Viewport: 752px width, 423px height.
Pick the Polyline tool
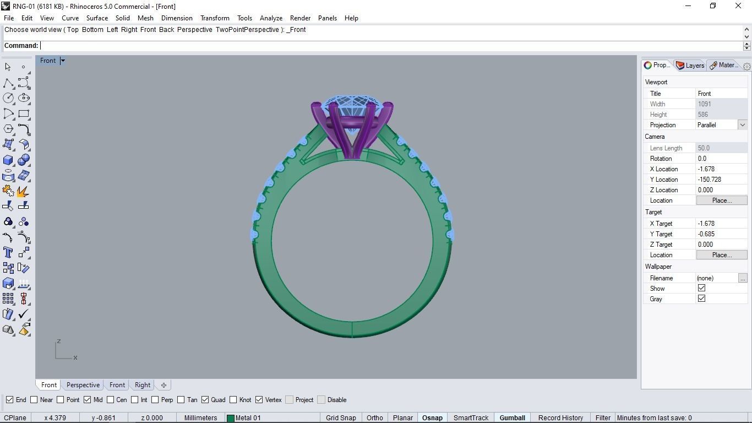point(8,83)
